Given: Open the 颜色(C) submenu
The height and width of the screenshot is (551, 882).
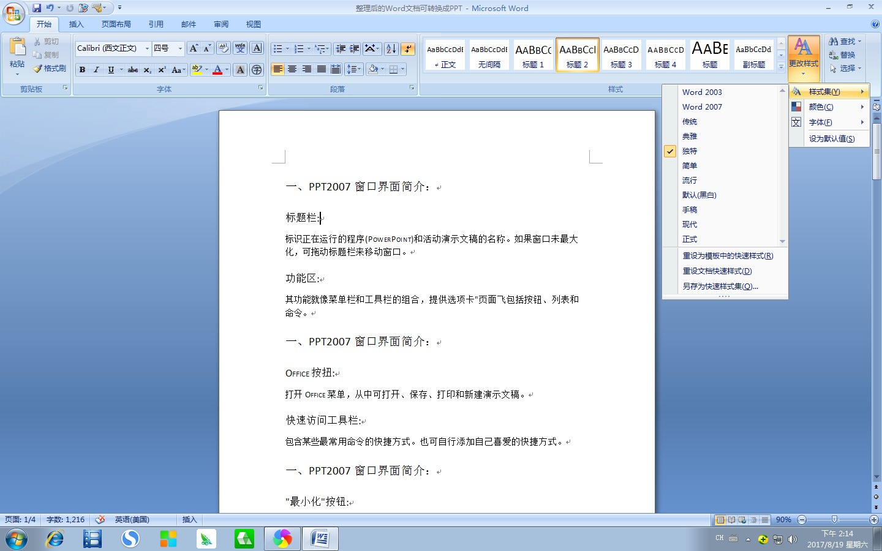Looking at the screenshot, I should pos(821,107).
